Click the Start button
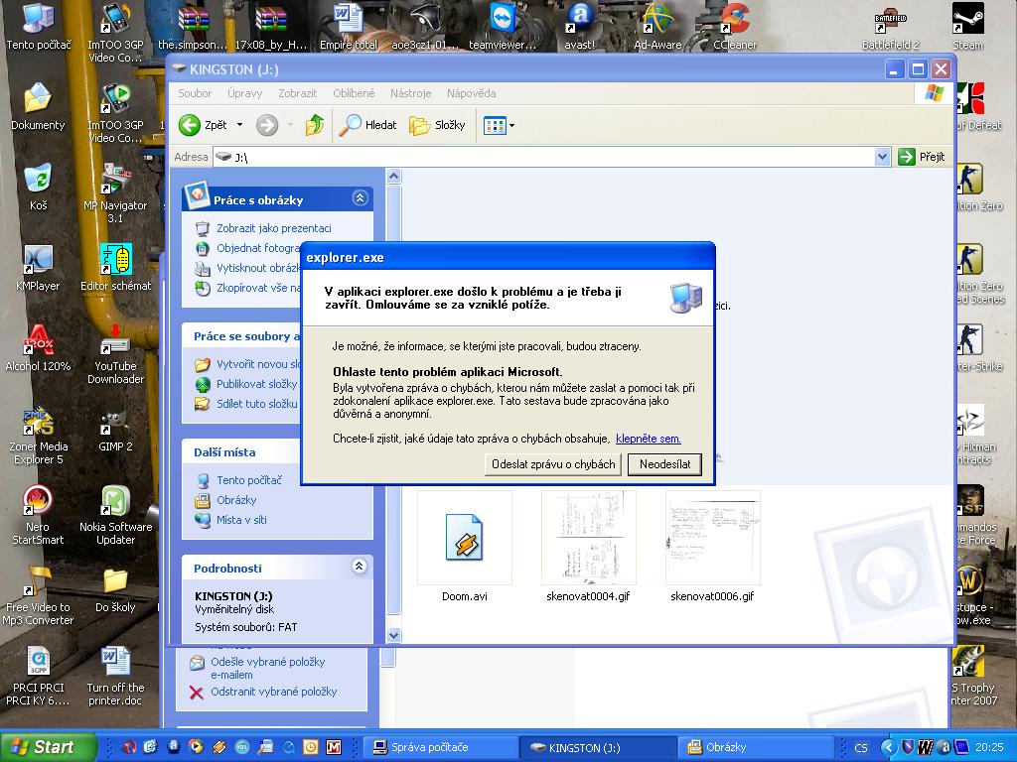 click(x=48, y=747)
